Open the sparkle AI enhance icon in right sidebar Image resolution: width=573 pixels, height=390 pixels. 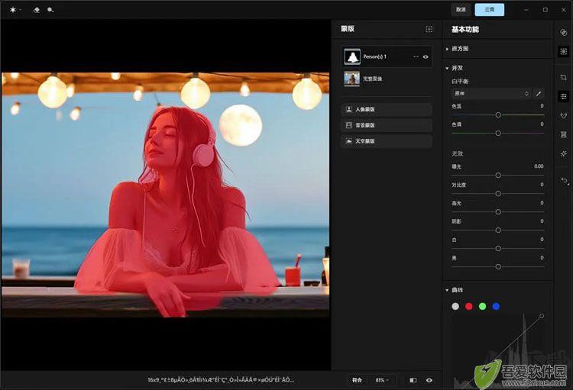point(564,153)
